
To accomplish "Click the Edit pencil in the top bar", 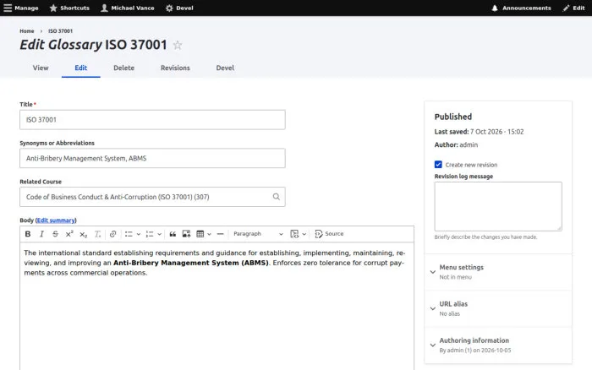I will pyautogui.click(x=573, y=8).
